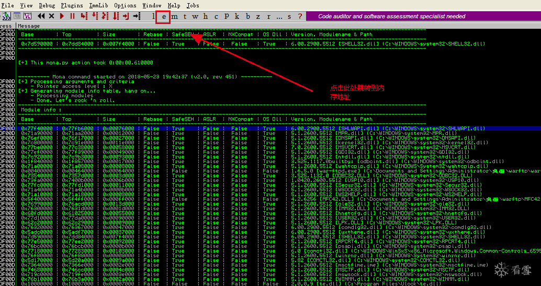541x286 pixels.
Task: Select the Secur32.dll module row
Action: 279,185
